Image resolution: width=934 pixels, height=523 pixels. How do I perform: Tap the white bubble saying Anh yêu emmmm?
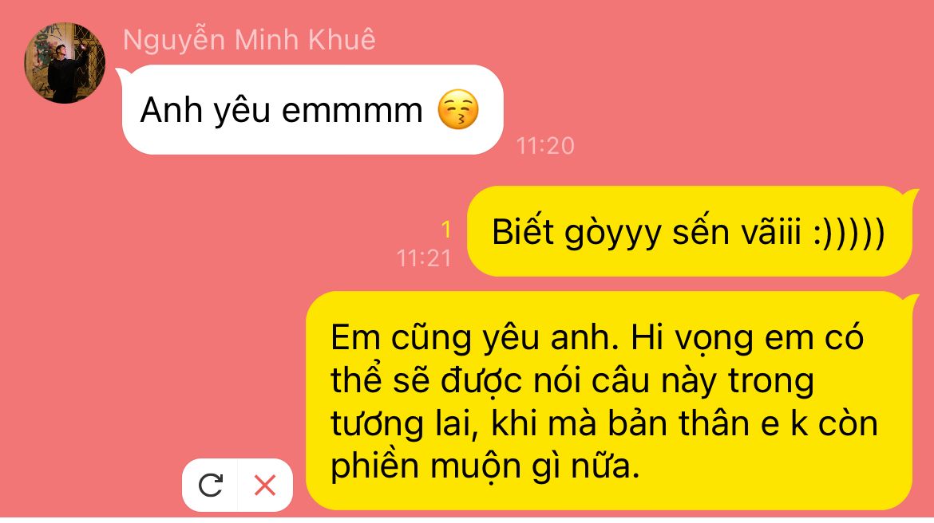[312, 109]
